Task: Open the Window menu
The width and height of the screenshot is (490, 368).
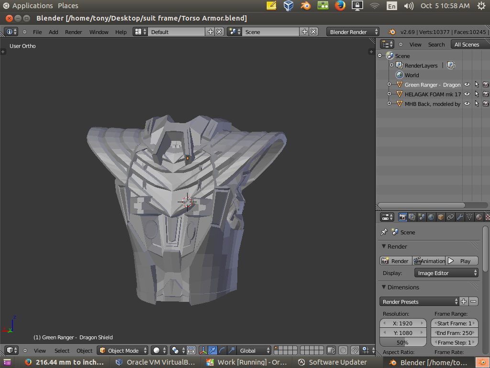Action: click(x=99, y=32)
